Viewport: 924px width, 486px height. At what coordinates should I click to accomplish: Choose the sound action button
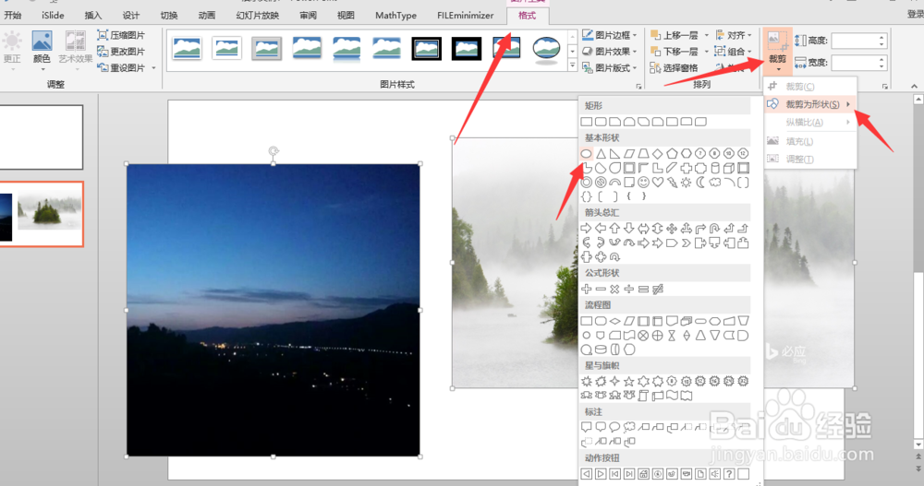pos(715,474)
